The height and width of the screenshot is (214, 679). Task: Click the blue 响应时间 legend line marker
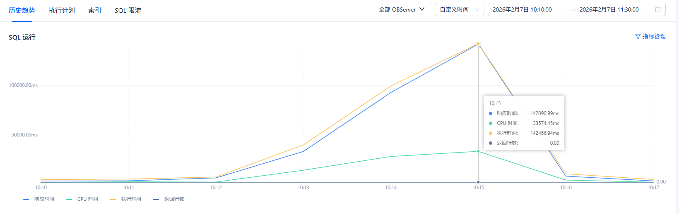26,199
